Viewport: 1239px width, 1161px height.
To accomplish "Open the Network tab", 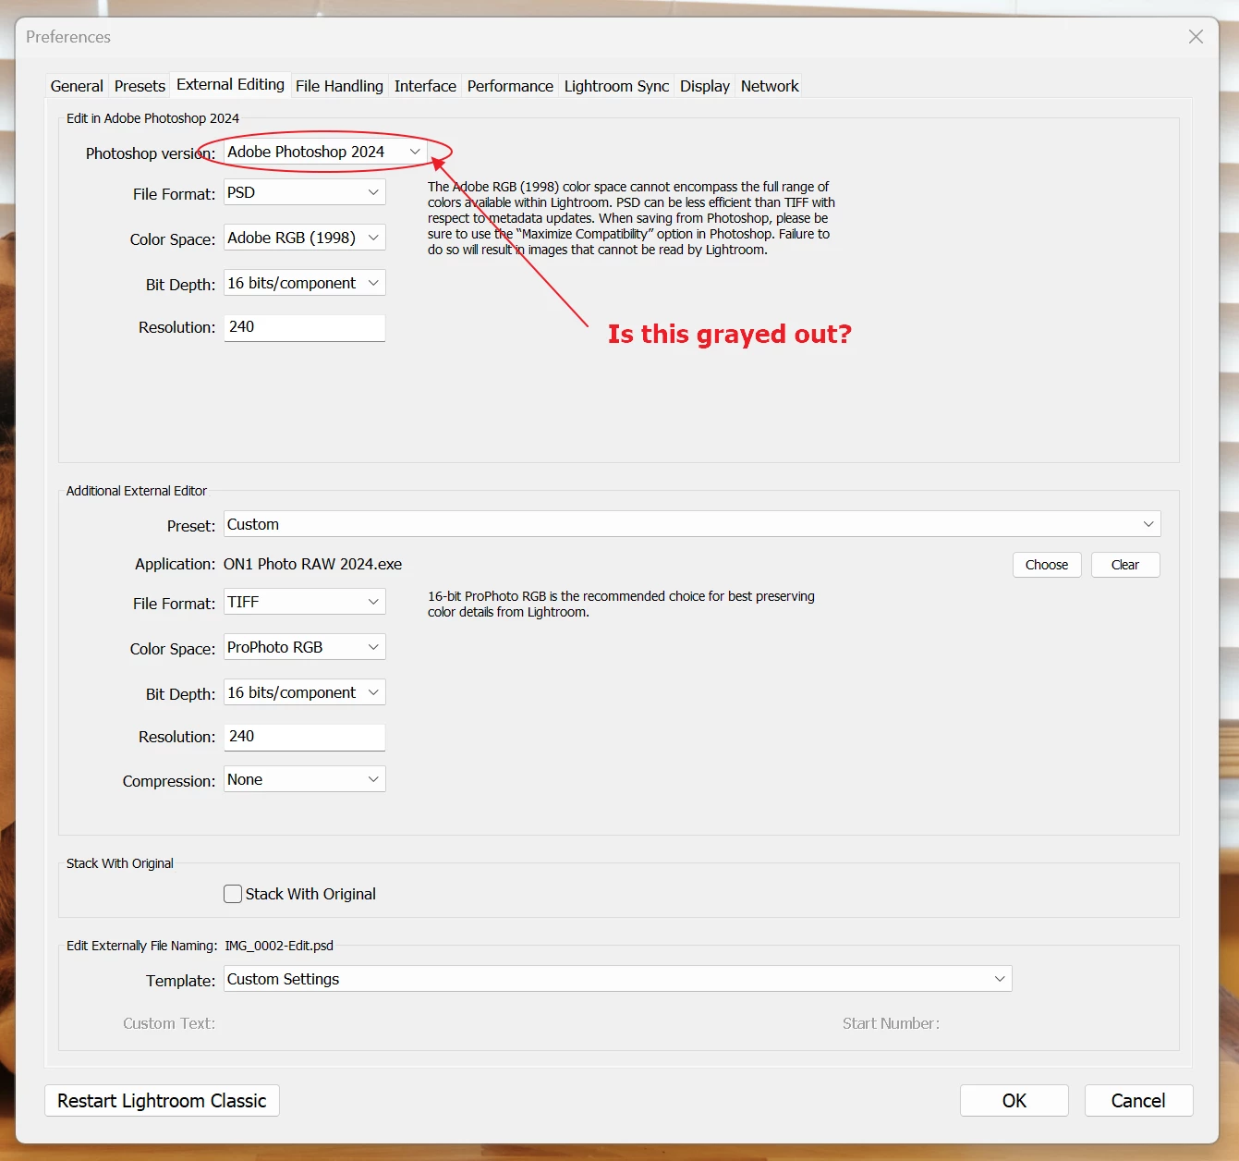I will click(770, 86).
